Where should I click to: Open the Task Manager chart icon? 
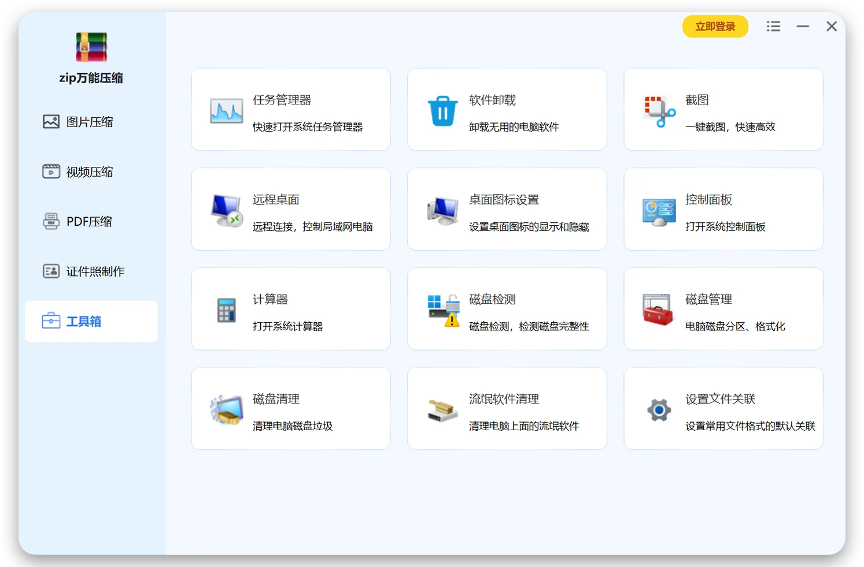(226, 110)
